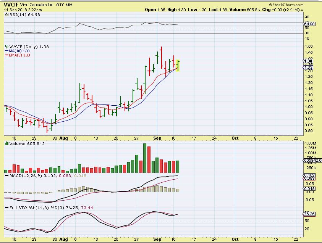Click the High 1.39 value
The image size is (322, 243).
(176, 10)
